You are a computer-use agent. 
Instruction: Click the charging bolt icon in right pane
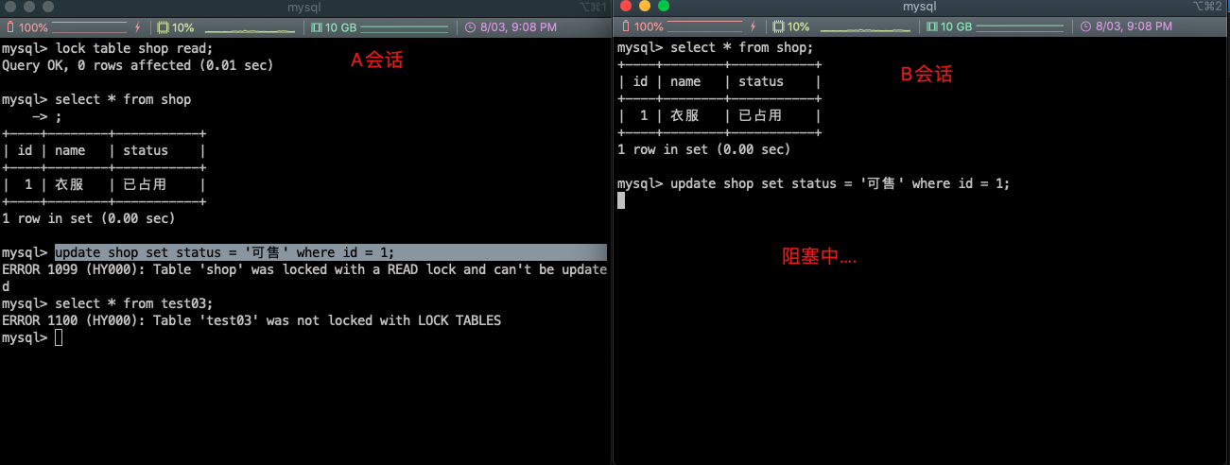coord(754,27)
